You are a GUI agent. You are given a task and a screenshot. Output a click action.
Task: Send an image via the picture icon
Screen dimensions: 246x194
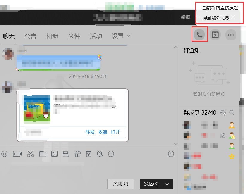click(54, 154)
